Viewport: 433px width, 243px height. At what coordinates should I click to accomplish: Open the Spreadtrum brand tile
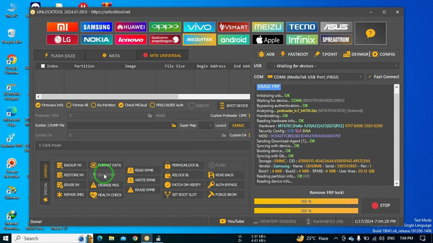click(x=336, y=39)
